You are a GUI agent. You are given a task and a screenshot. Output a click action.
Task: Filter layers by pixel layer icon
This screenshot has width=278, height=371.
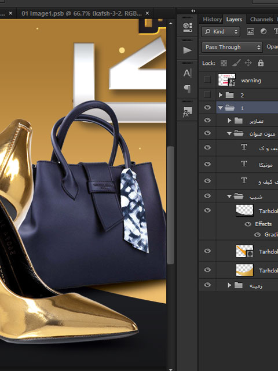pos(250,31)
